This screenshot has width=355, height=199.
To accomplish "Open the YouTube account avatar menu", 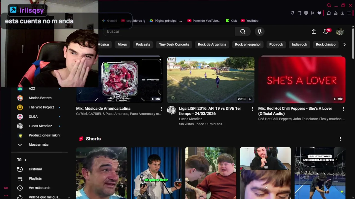I will [x=340, y=32].
